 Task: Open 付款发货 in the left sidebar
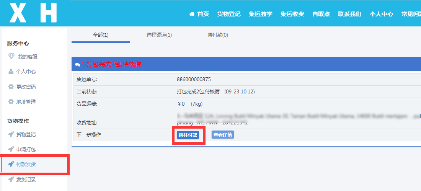(26, 165)
